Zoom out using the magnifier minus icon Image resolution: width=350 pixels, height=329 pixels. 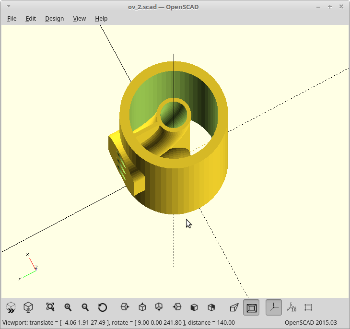point(85,307)
